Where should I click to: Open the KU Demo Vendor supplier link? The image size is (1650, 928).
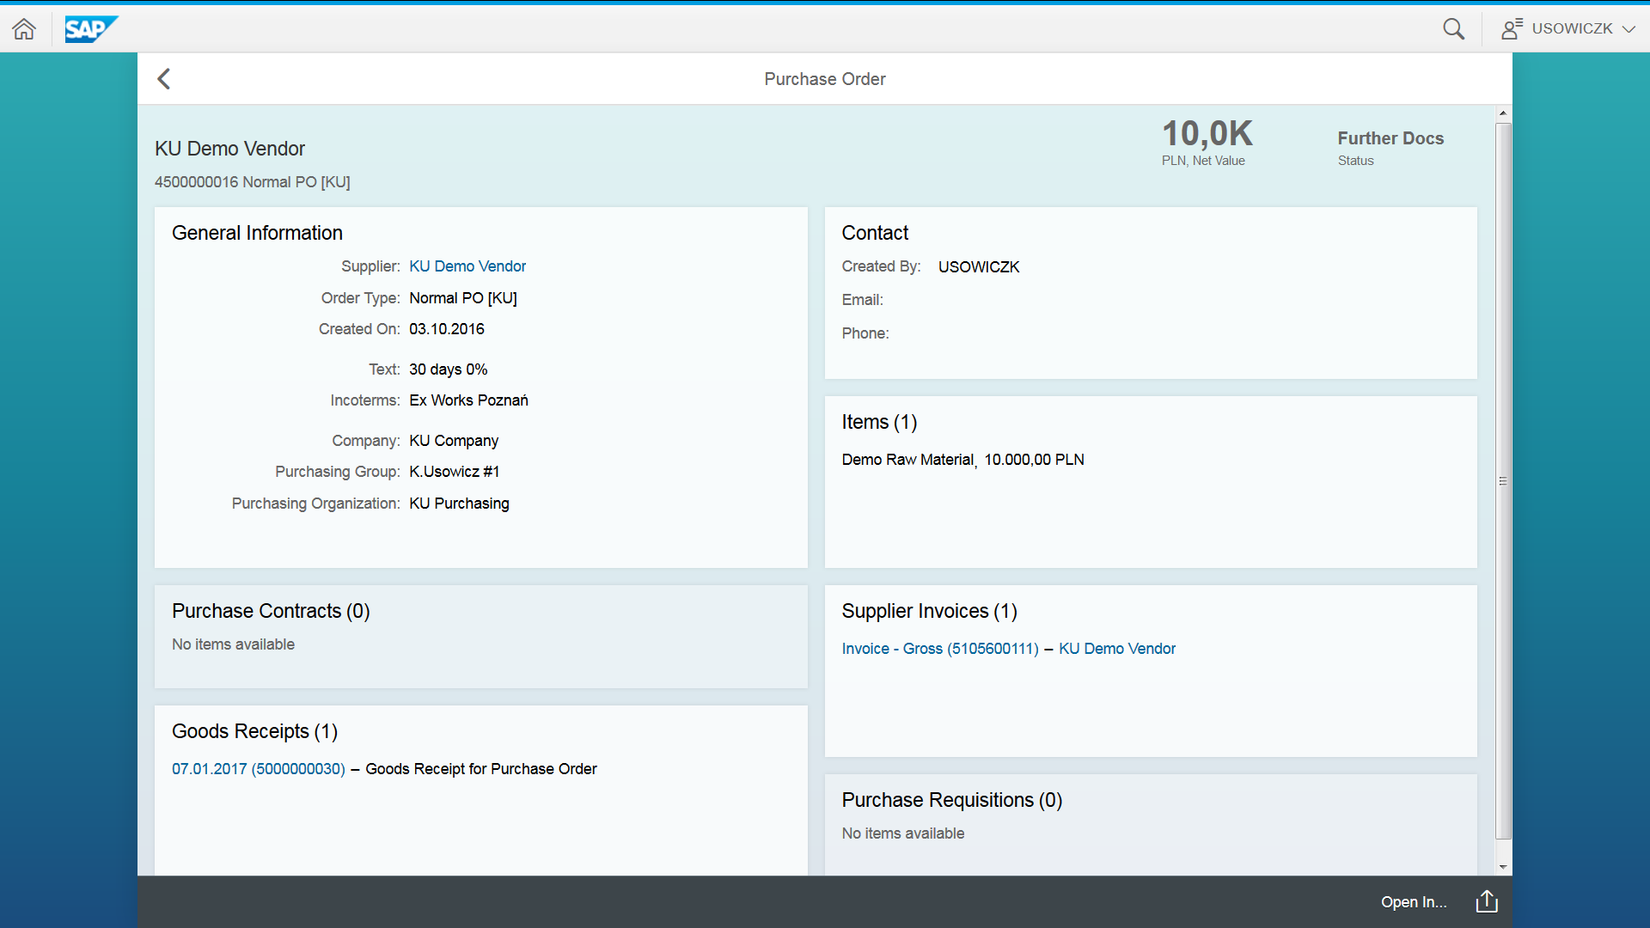coord(467,266)
